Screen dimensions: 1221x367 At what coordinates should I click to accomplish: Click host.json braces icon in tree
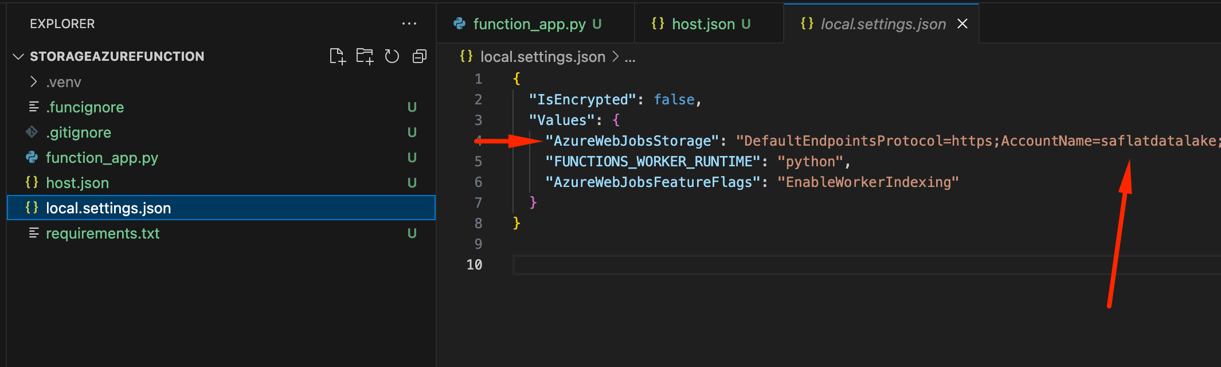[32, 182]
